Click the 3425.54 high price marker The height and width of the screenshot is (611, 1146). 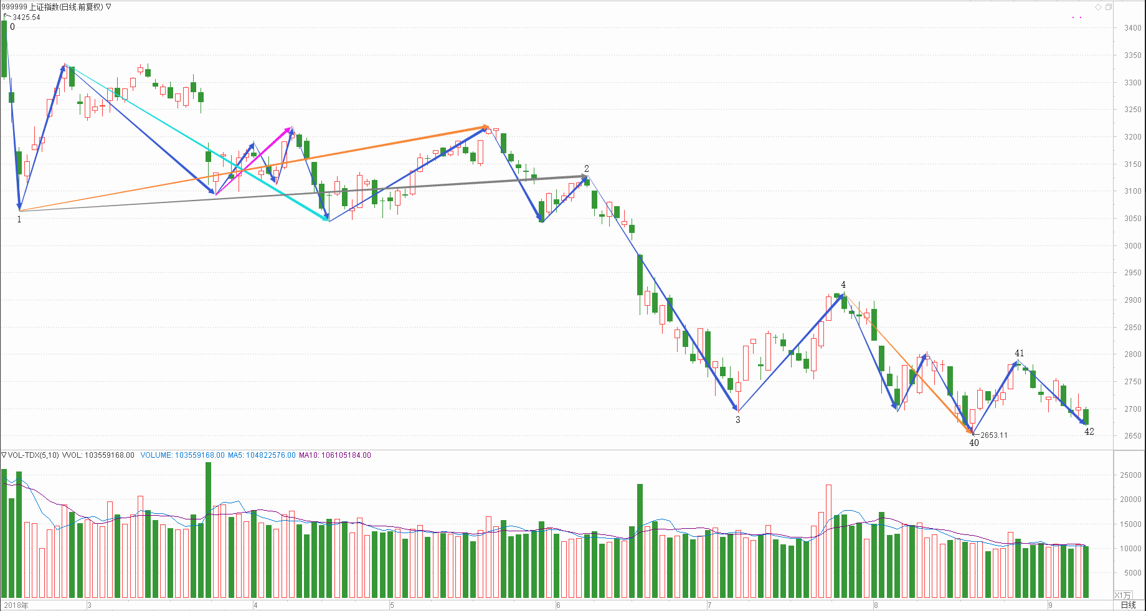(26, 17)
